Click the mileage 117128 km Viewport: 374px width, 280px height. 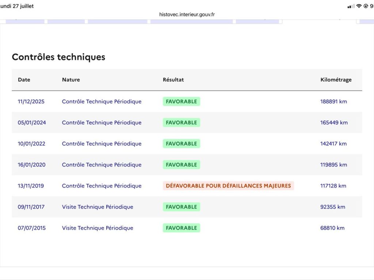pos(333,186)
